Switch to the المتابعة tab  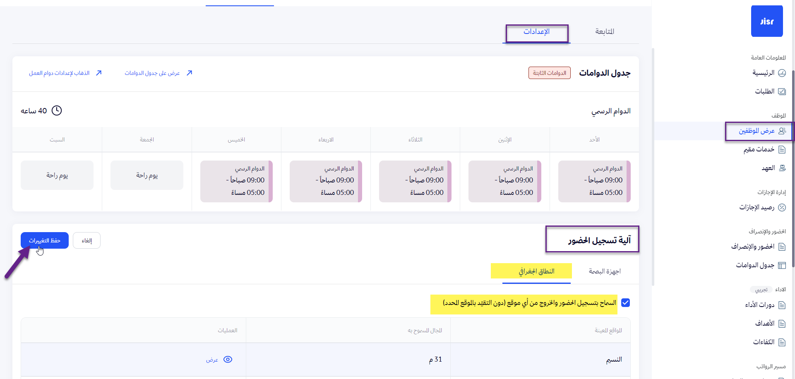(x=604, y=32)
